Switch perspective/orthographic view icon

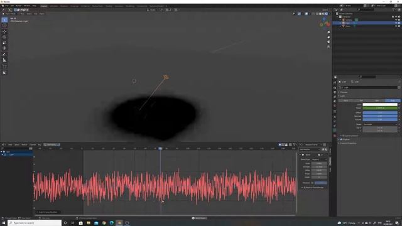point(329,46)
